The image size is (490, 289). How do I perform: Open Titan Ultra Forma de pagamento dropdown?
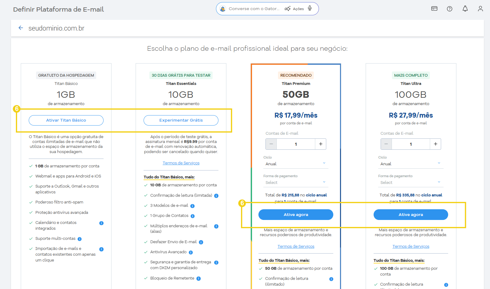point(410,182)
